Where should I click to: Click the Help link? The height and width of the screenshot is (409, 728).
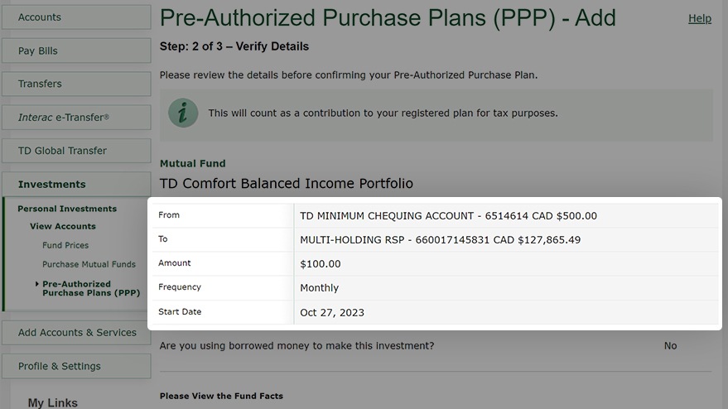point(700,18)
